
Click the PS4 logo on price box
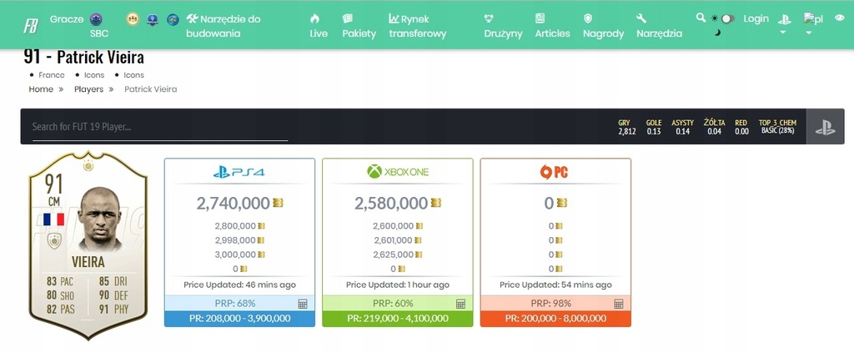(239, 172)
